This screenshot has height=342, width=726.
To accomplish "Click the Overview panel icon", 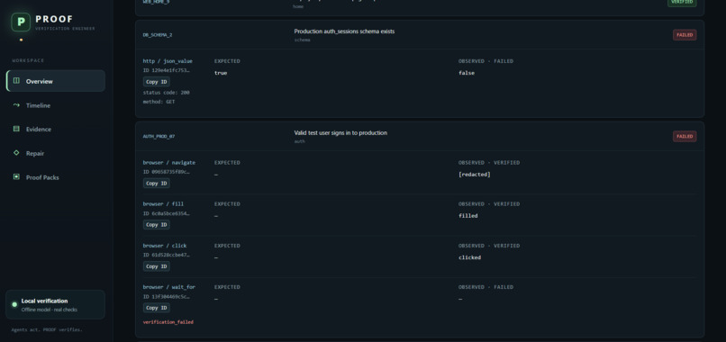I will tap(17, 81).
